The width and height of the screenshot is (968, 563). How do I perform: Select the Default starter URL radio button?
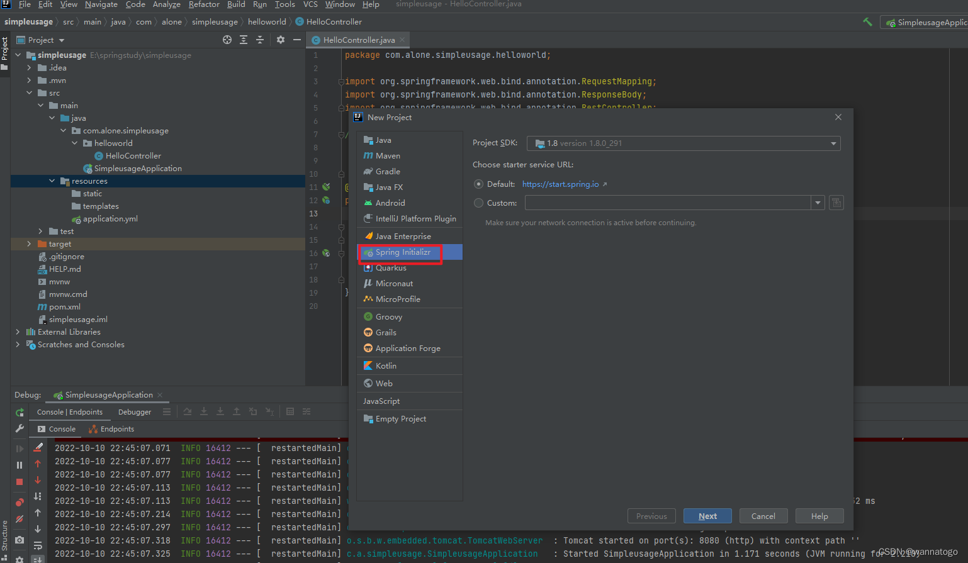click(x=478, y=184)
